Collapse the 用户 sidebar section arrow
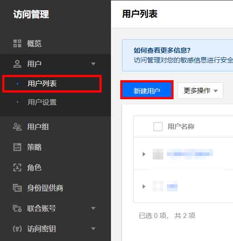 click(93, 64)
